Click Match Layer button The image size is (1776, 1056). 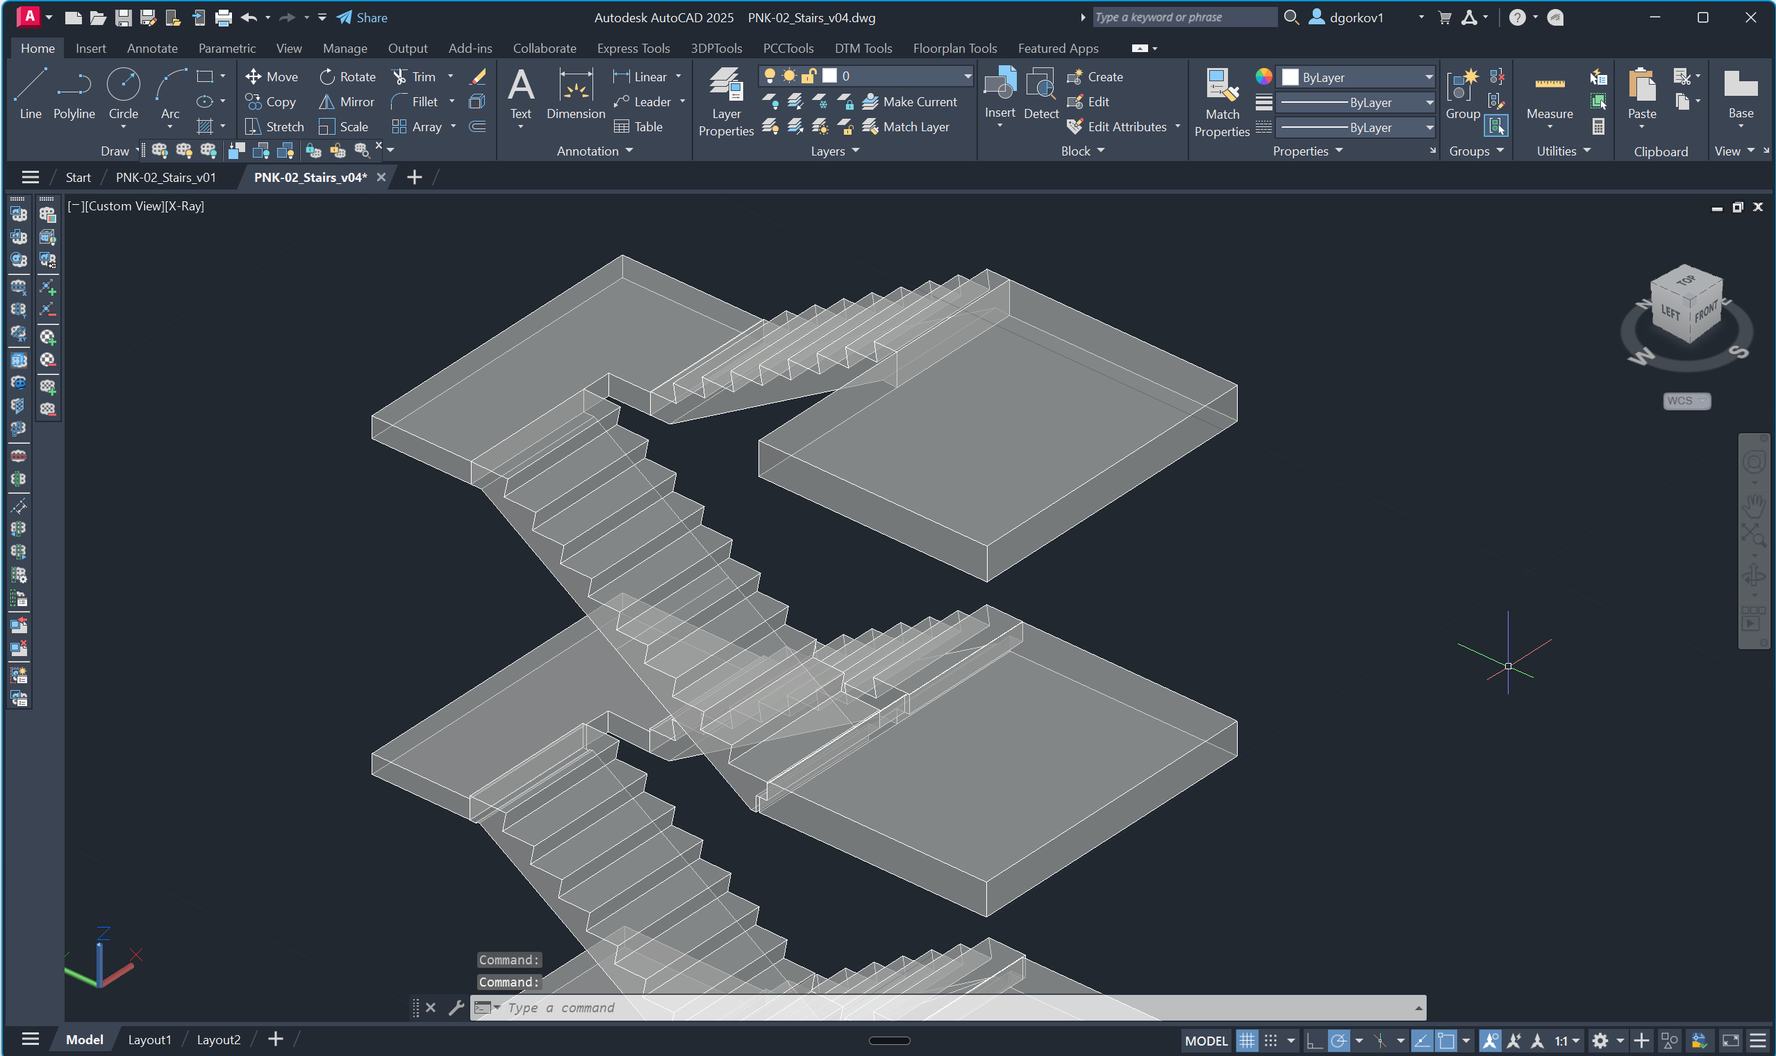click(906, 126)
